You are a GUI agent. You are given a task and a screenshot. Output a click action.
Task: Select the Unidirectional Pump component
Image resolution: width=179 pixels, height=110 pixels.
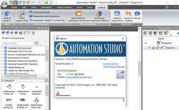[23, 89]
